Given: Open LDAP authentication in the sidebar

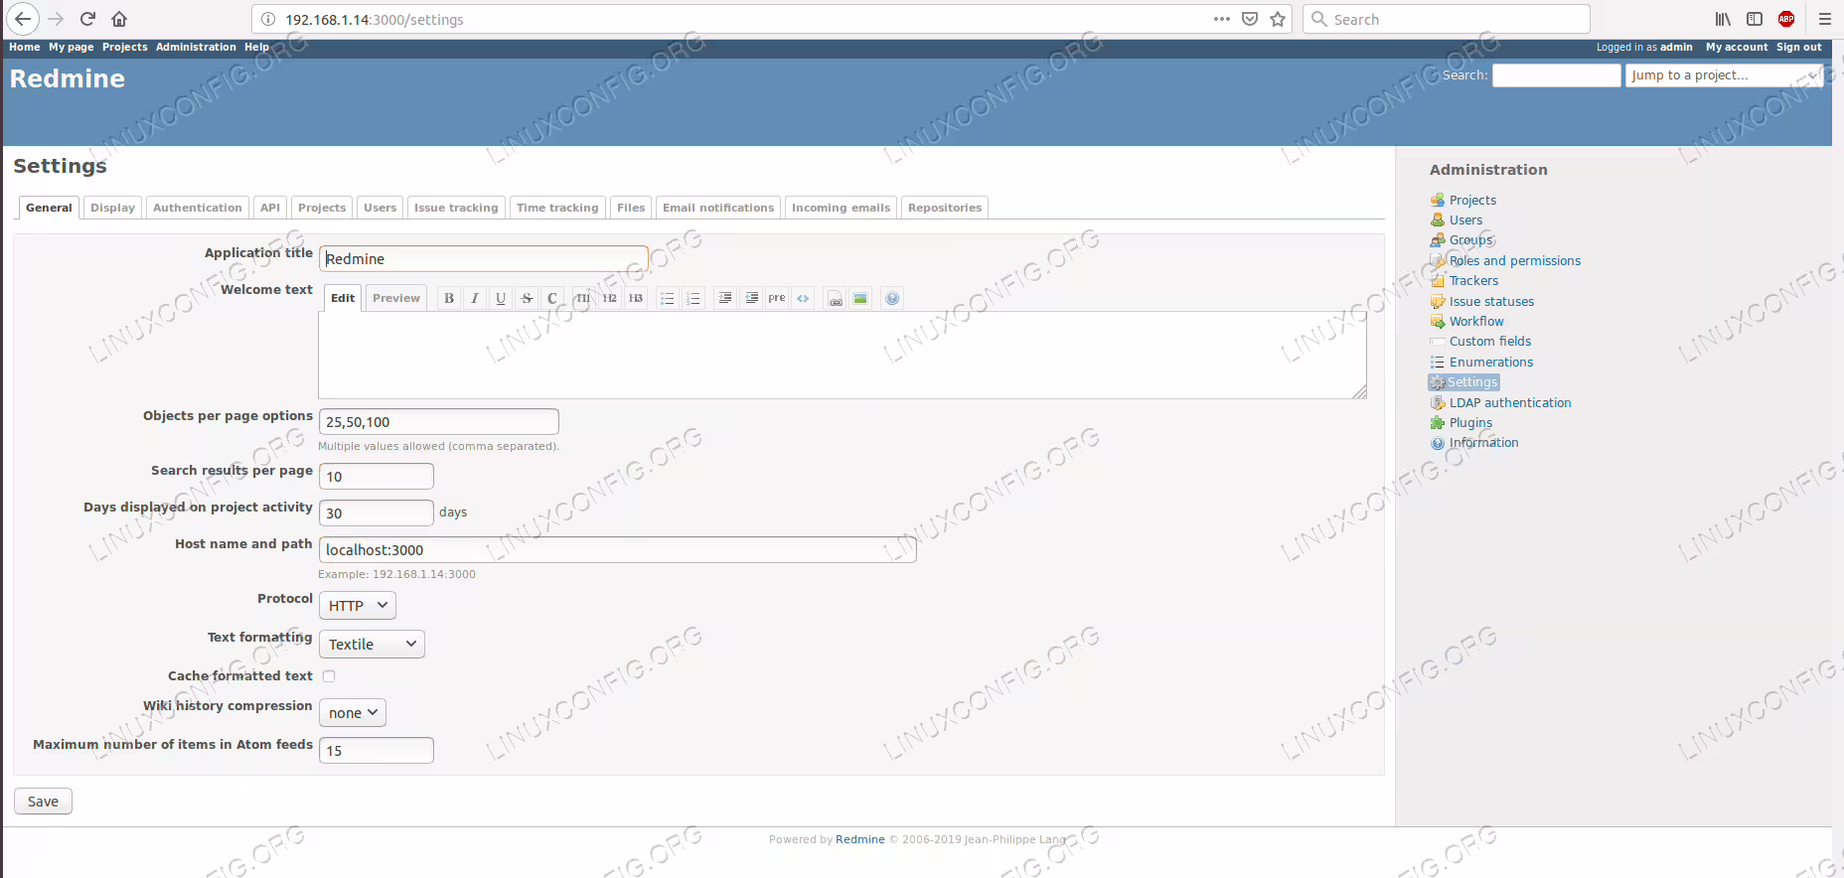Looking at the screenshot, I should 1510,403.
